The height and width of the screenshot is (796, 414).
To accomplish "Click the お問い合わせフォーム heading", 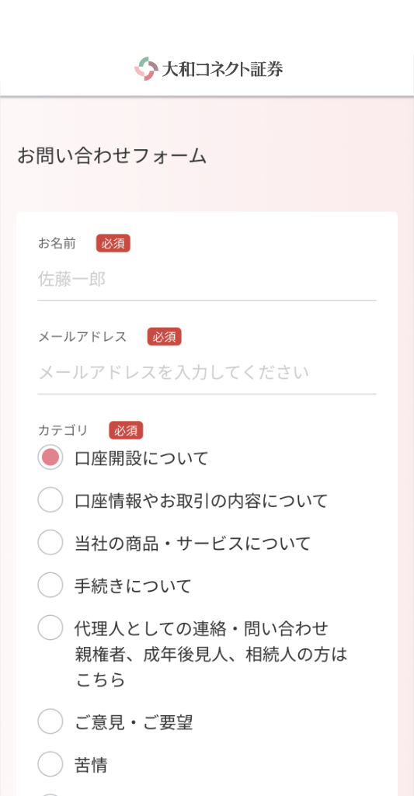I will 112,156.
